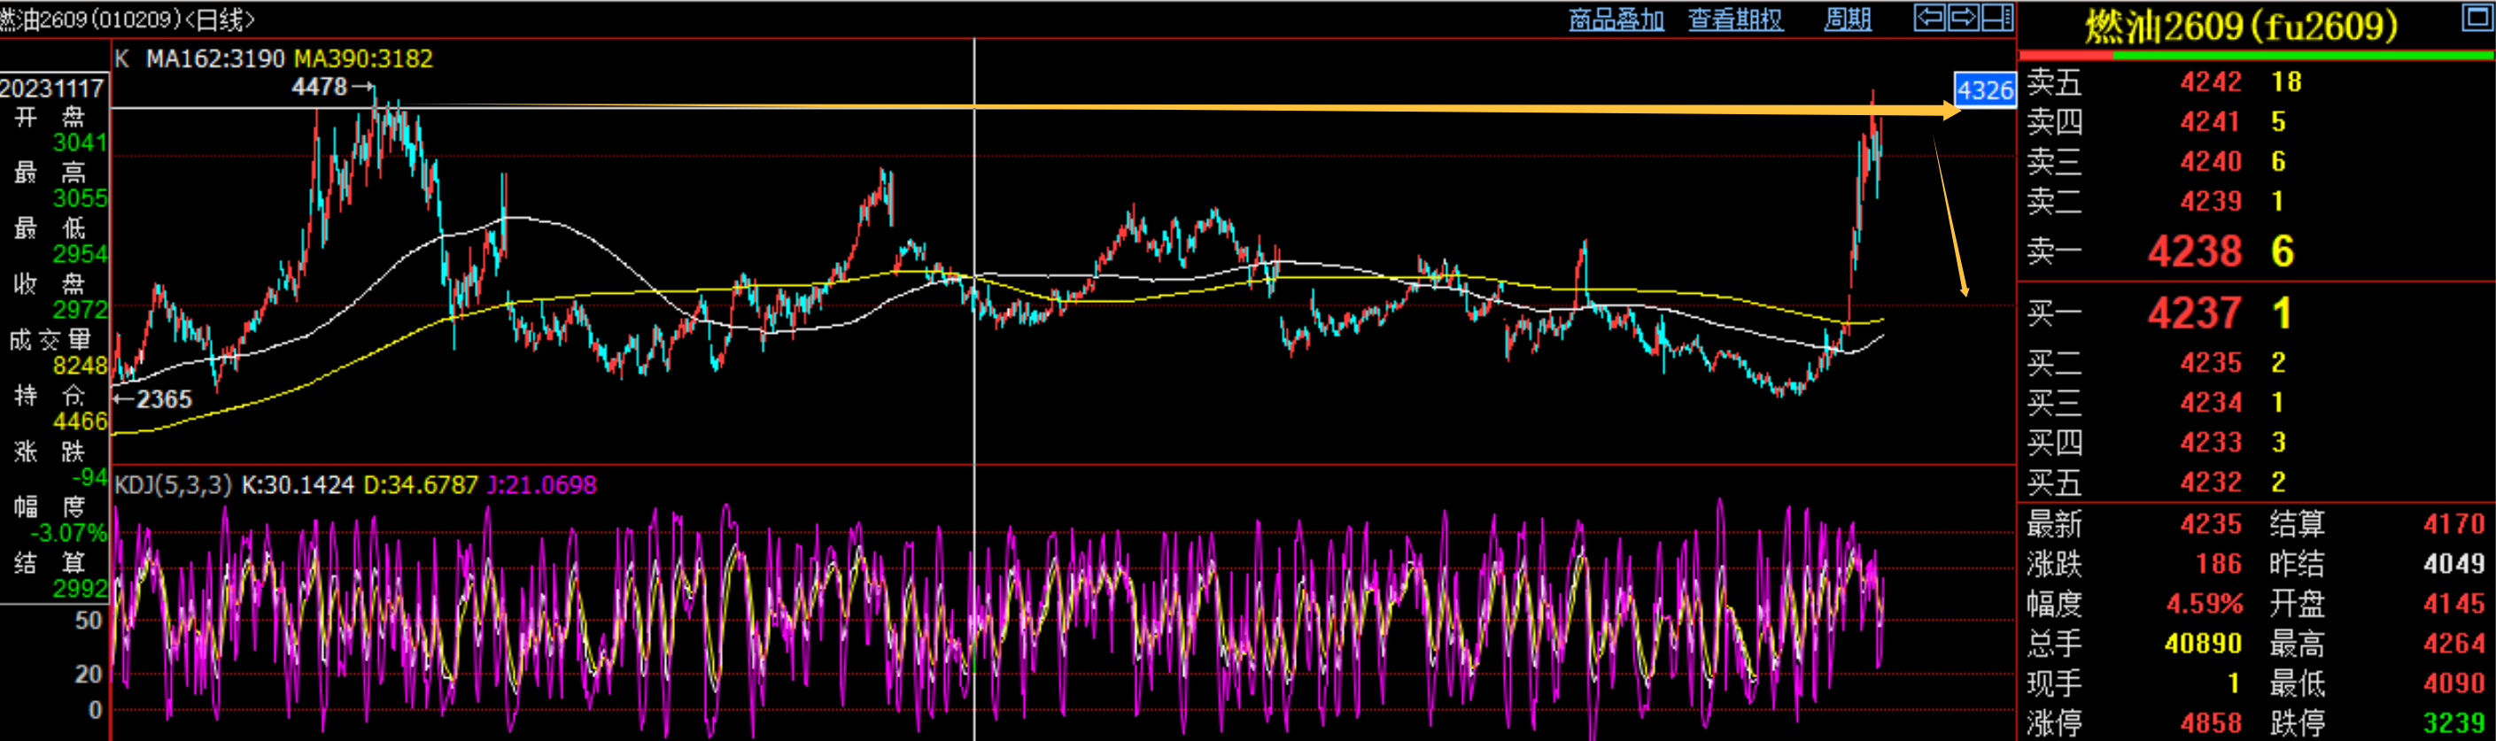Click the 燃油2609 (fu2609) contract title
Image resolution: width=2496 pixels, height=741 pixels.
click(2240, 27)
